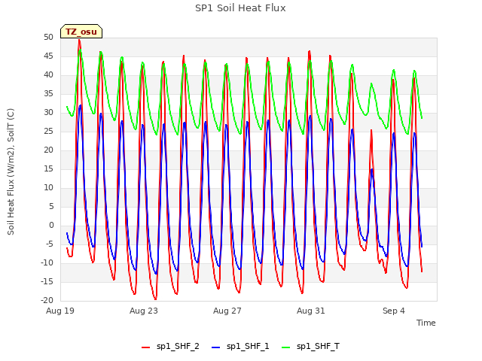The height and width of the screenshot is (361, 482).
Task: Click the Aug 27 x-axis tick label
Action: 227,311
